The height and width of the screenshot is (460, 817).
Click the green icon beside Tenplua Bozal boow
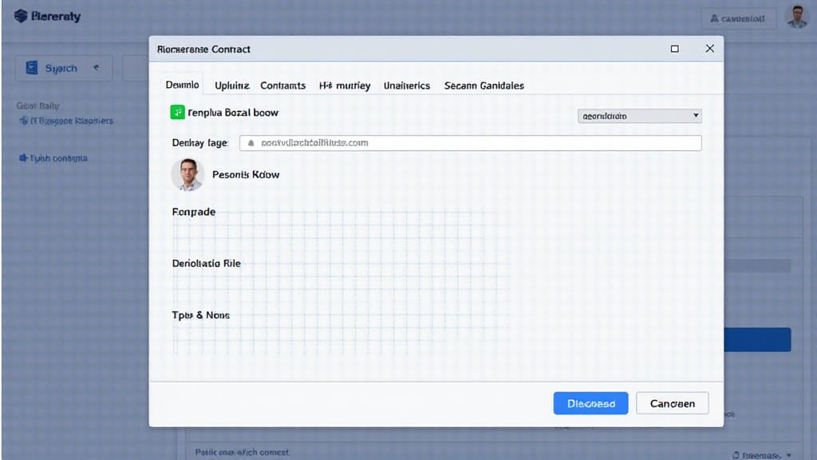point(177,113)
